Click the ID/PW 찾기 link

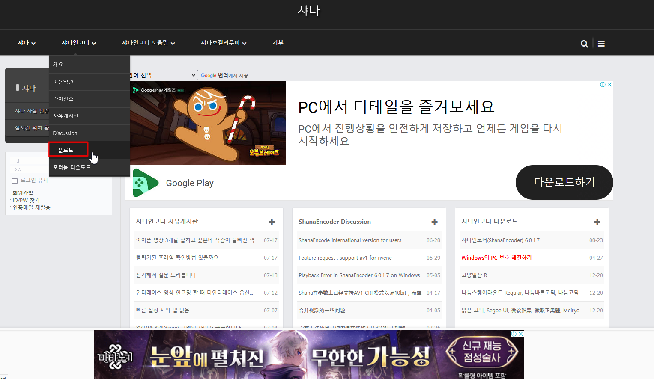coord(26,200)
